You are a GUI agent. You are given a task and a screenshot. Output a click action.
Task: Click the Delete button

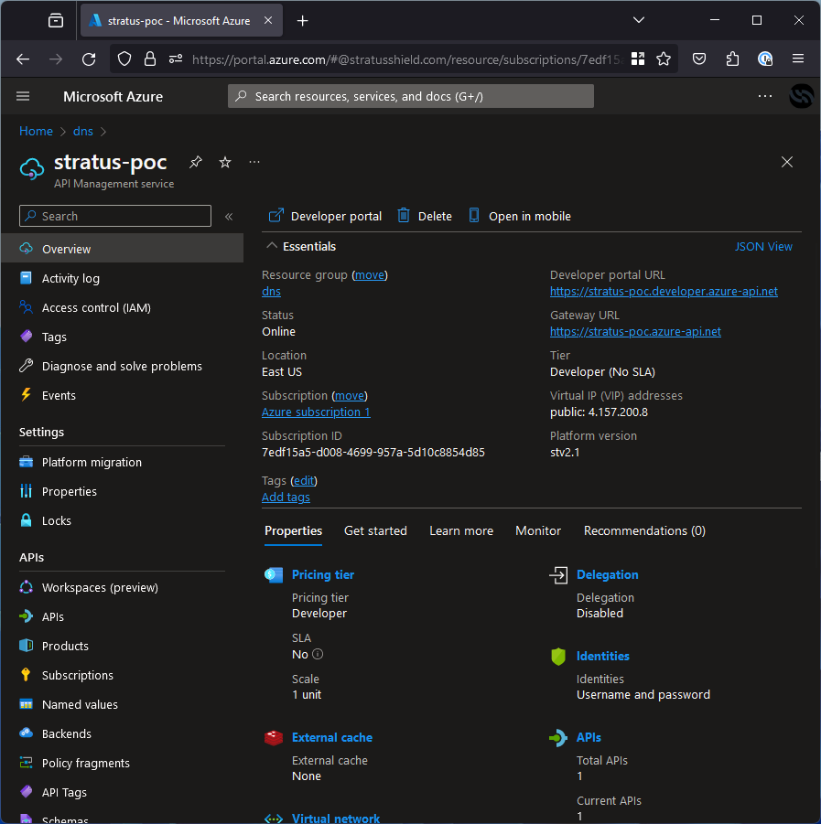click(425, 216)
